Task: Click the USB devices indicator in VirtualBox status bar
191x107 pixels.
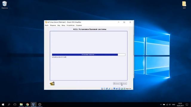Action: (x=109, y=89)
